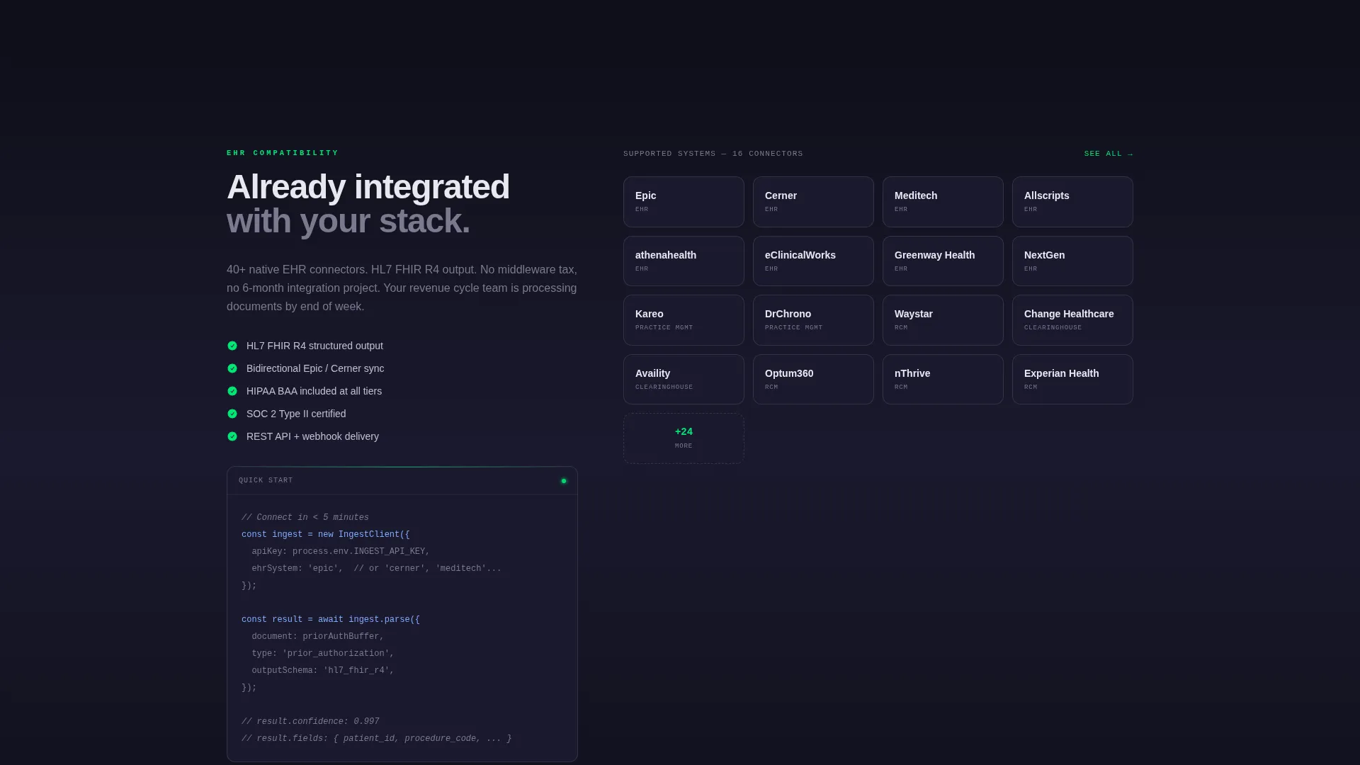Click the "type: 'prior_authorization'," line

322,653
